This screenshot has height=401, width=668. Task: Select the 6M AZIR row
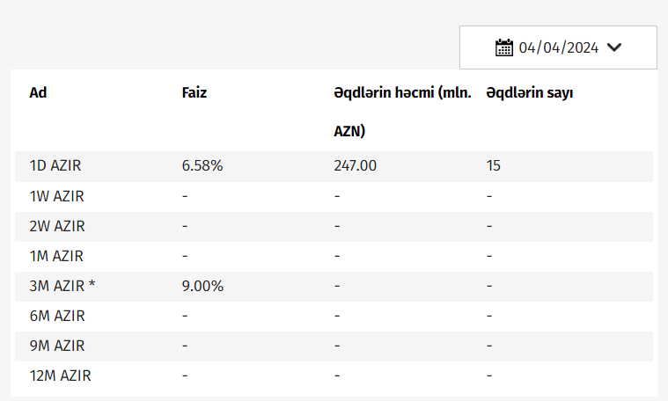[56, 316]
